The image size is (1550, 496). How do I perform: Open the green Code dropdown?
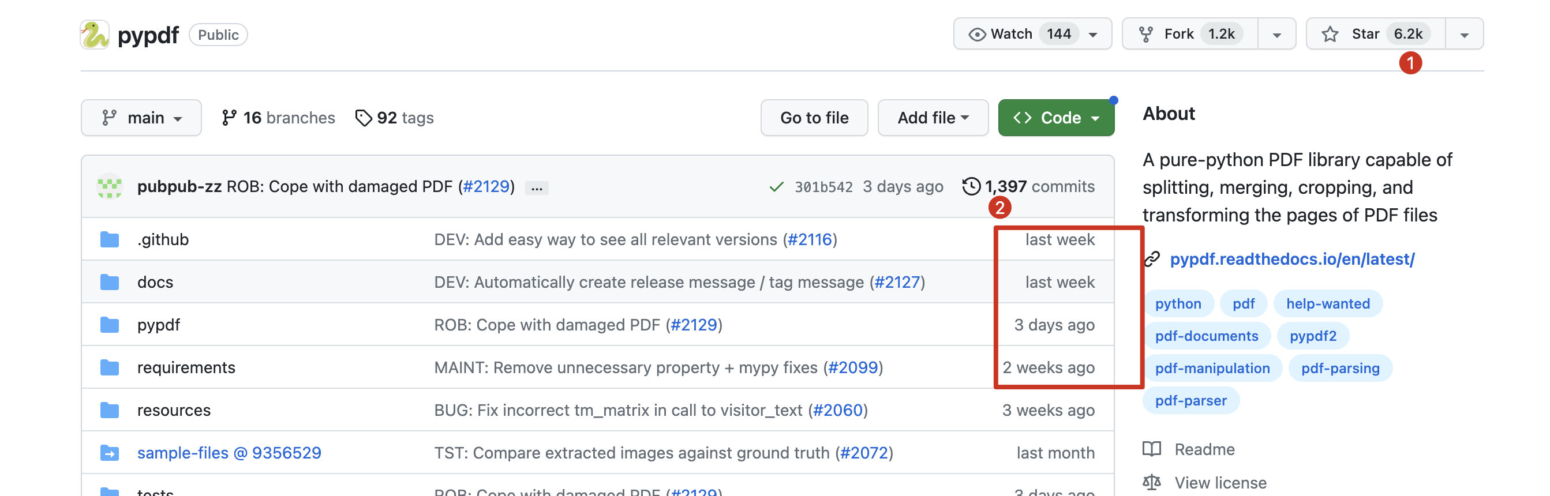(1055, 118)
